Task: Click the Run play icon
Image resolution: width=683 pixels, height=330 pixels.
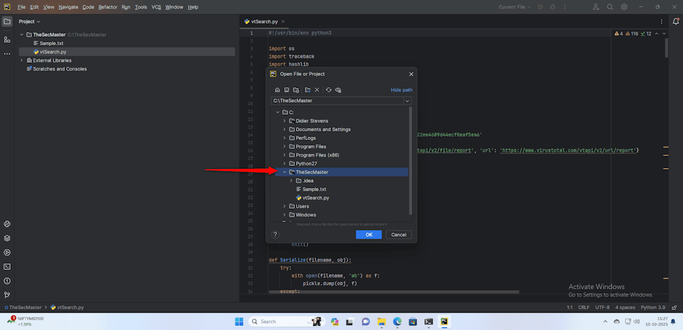Action: coord(540,7)
